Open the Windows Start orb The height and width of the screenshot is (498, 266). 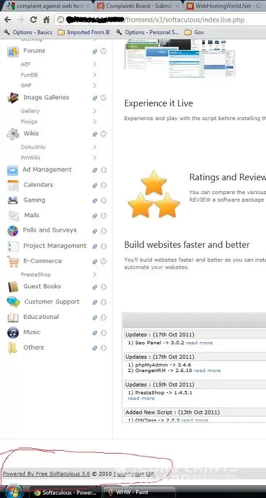13,492
